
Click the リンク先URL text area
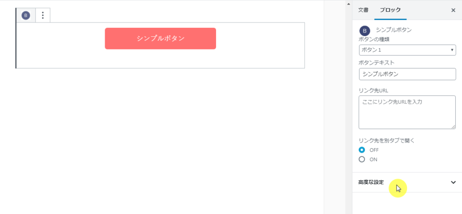pos(407,112)
